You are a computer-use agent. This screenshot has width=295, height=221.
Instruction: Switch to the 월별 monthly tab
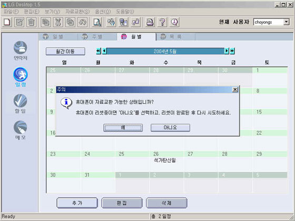(136, 37)
